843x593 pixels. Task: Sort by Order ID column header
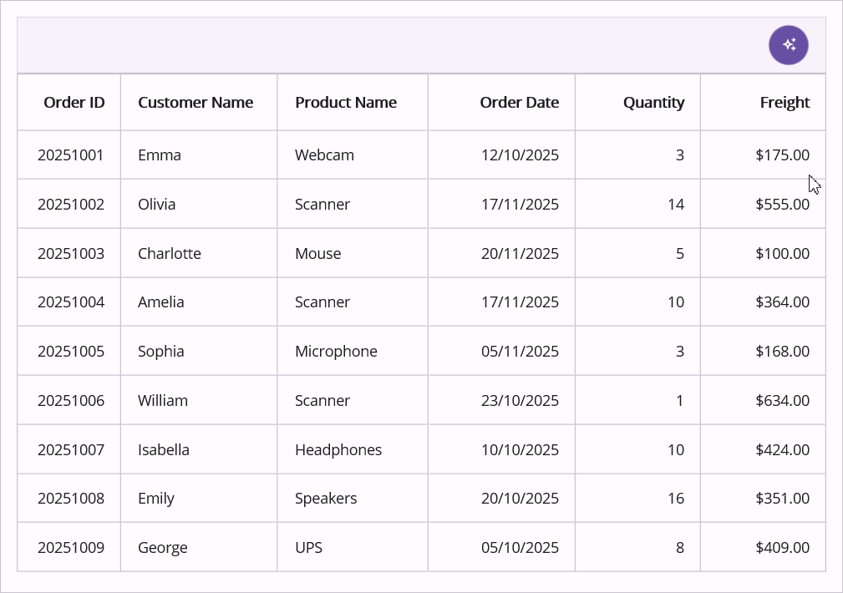tap(74, 103)
